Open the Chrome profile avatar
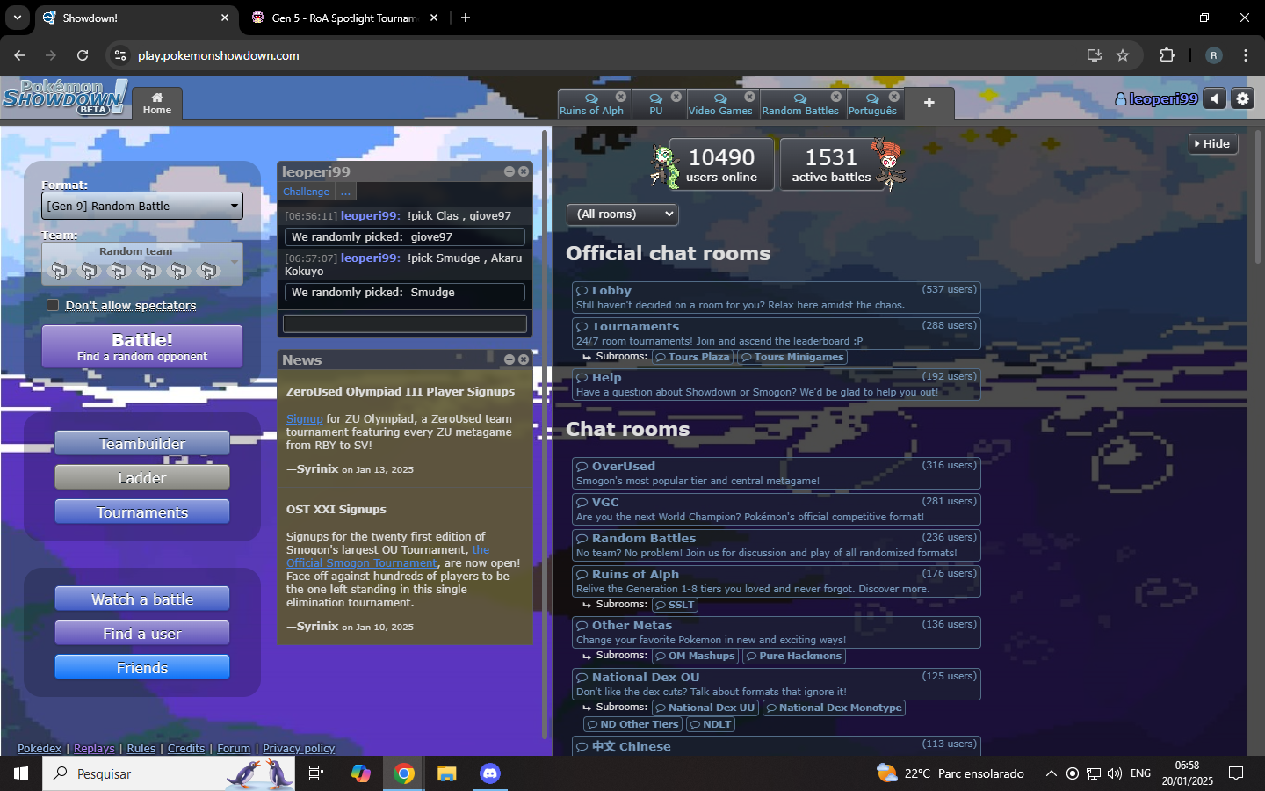 coord(1214,55)
